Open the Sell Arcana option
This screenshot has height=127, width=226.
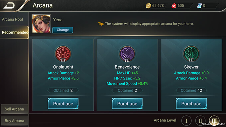click(14, 109)
